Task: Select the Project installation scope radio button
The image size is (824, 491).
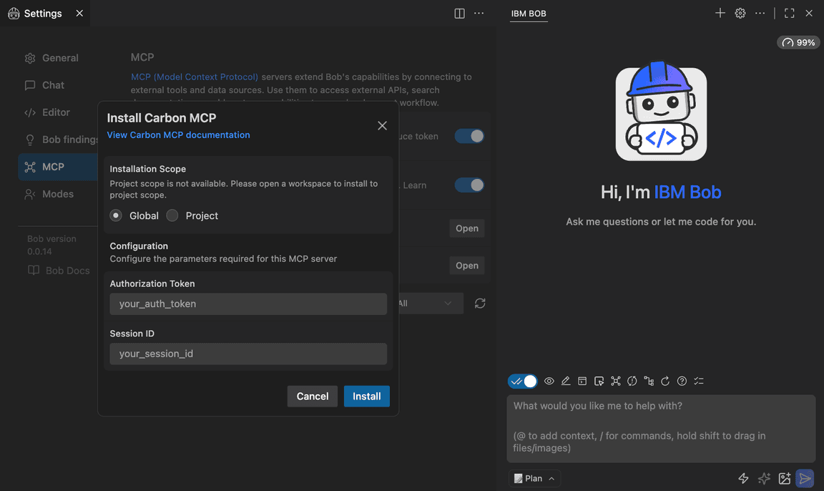Action: pos(172,215)
